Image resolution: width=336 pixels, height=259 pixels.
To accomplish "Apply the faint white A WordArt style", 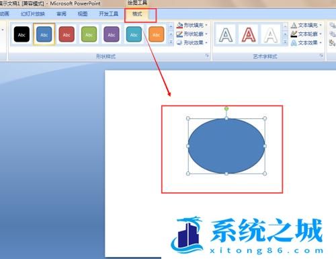I will pos(271,35).
